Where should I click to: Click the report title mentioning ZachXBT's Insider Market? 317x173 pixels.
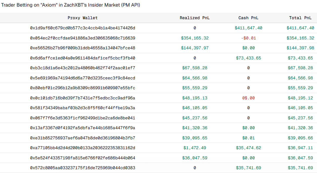click(71, 5)
